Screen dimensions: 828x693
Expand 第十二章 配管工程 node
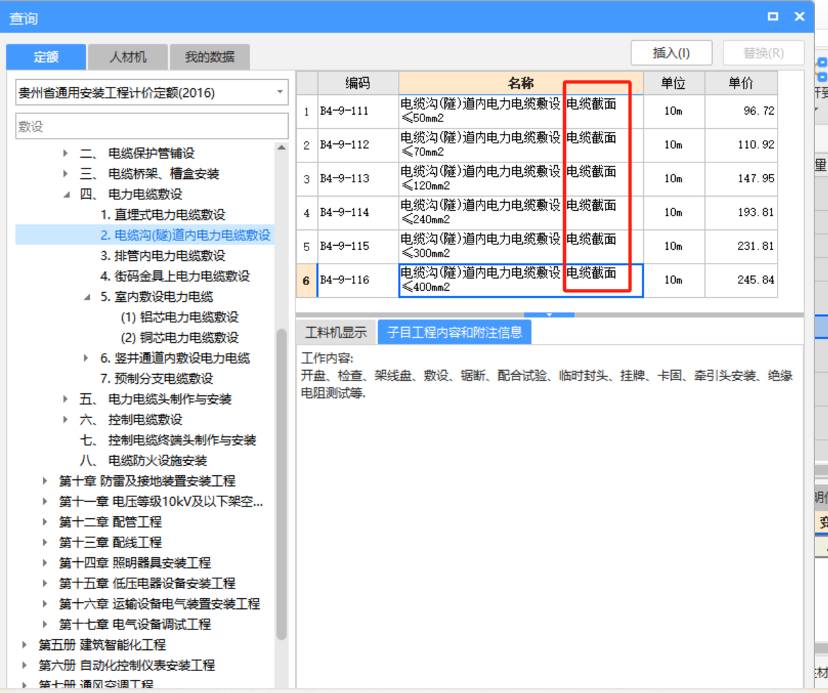click(x=45, y=522)
